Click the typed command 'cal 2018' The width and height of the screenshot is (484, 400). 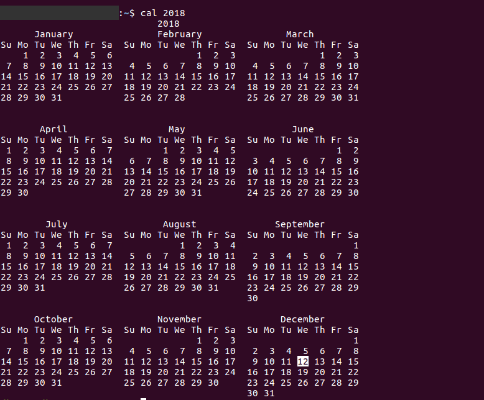(x=162, y=13)
